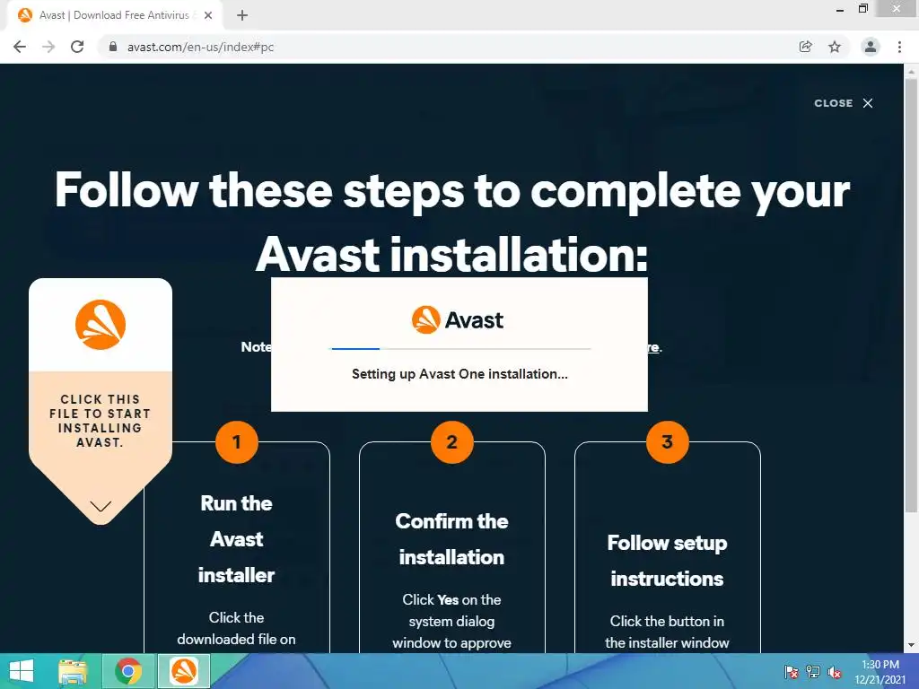The image size is (919, 689).
Task: Click the installer setup progress bar
Action: click(460, 349)
